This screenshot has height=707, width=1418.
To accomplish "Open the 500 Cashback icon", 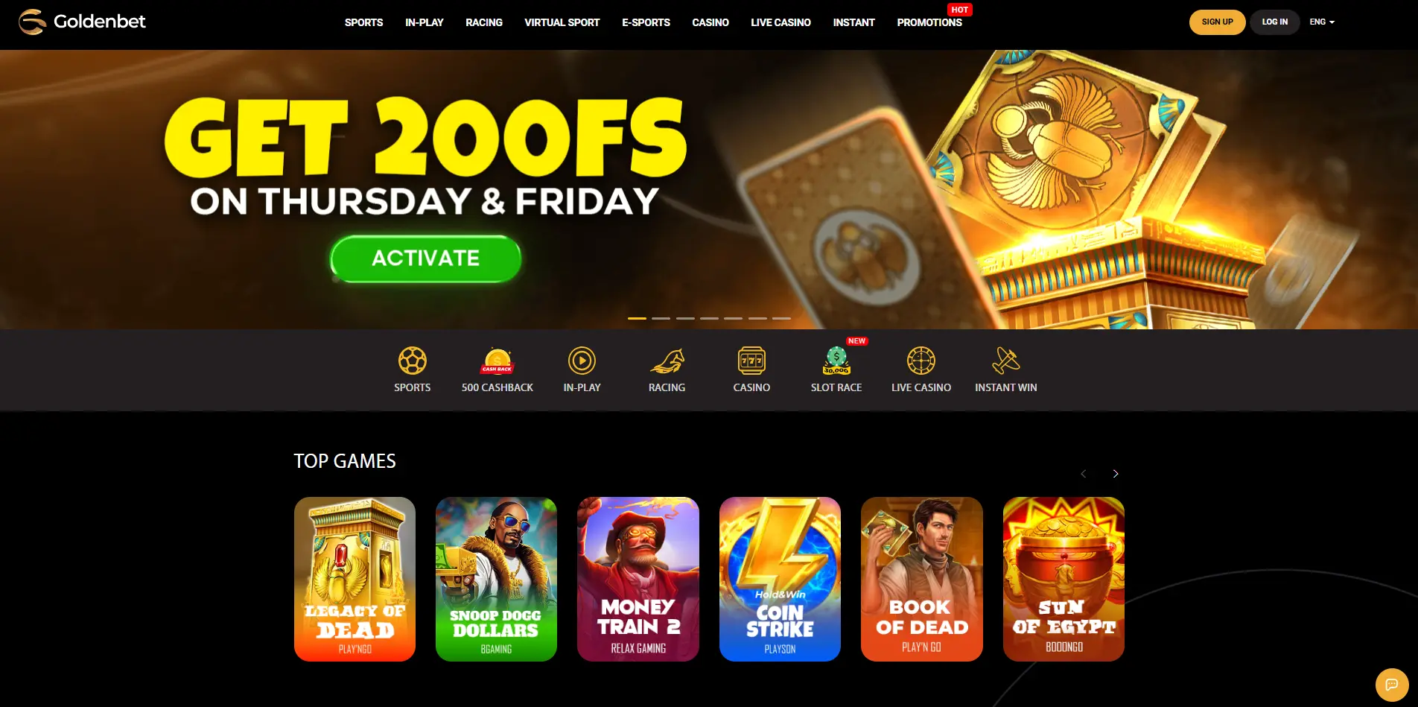I will (497, 361).
